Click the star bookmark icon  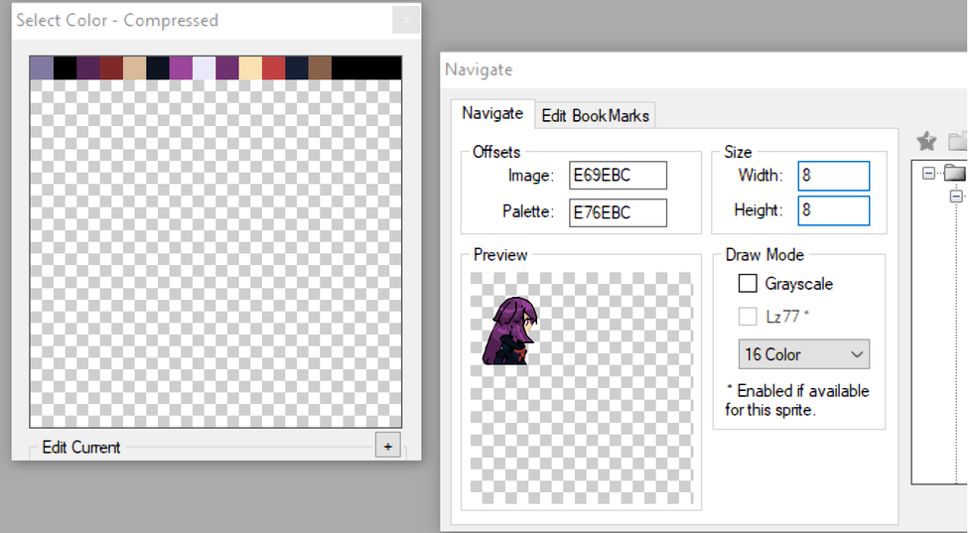(926, 141)
